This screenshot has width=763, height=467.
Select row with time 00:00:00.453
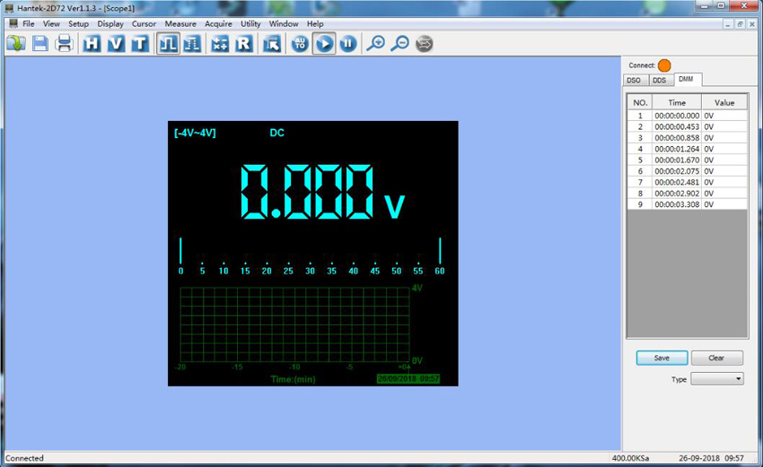(x=687, y=126)
